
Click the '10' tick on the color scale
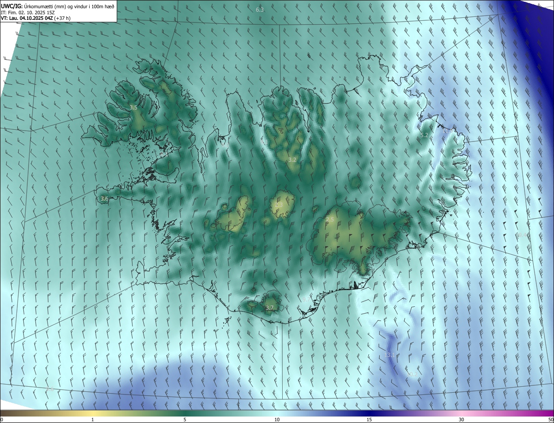tap(277, 420)
